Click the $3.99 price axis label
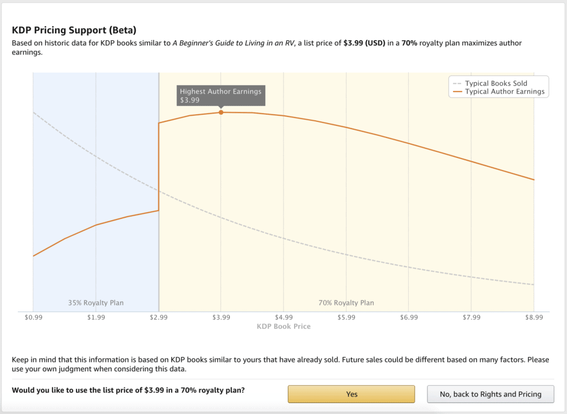This screenshot has width=567, height=414. pyautogui.click(x=221, y=318)
